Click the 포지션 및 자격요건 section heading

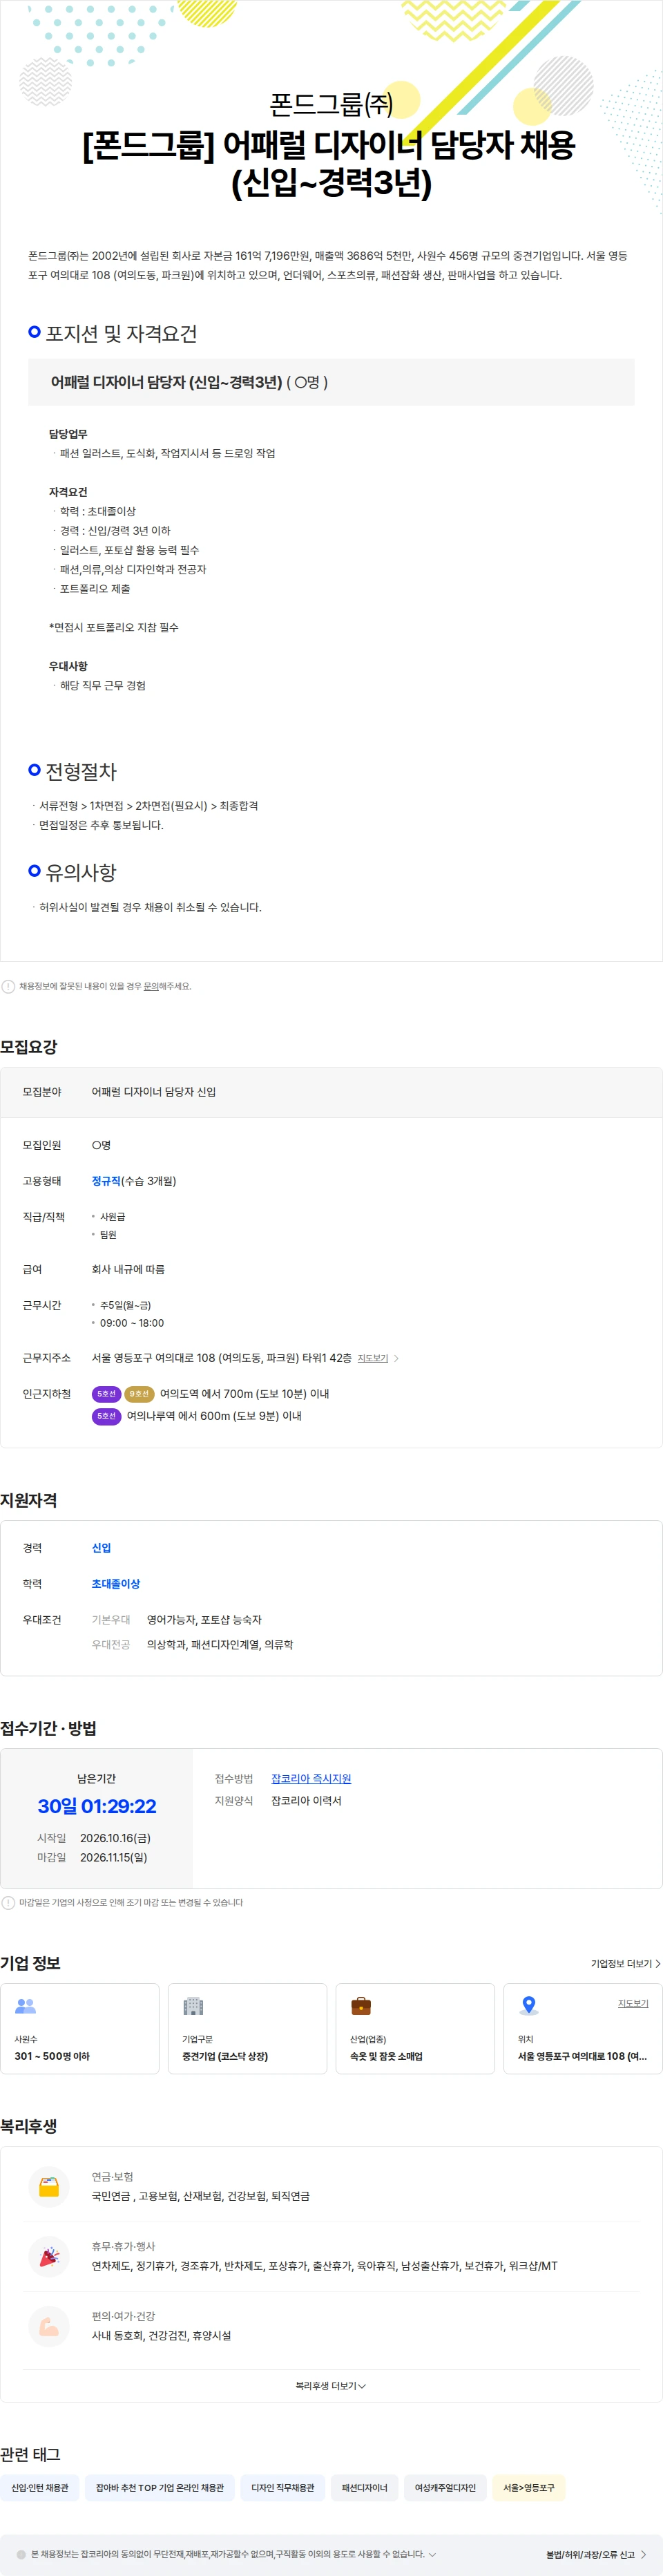tap(121, 333)
